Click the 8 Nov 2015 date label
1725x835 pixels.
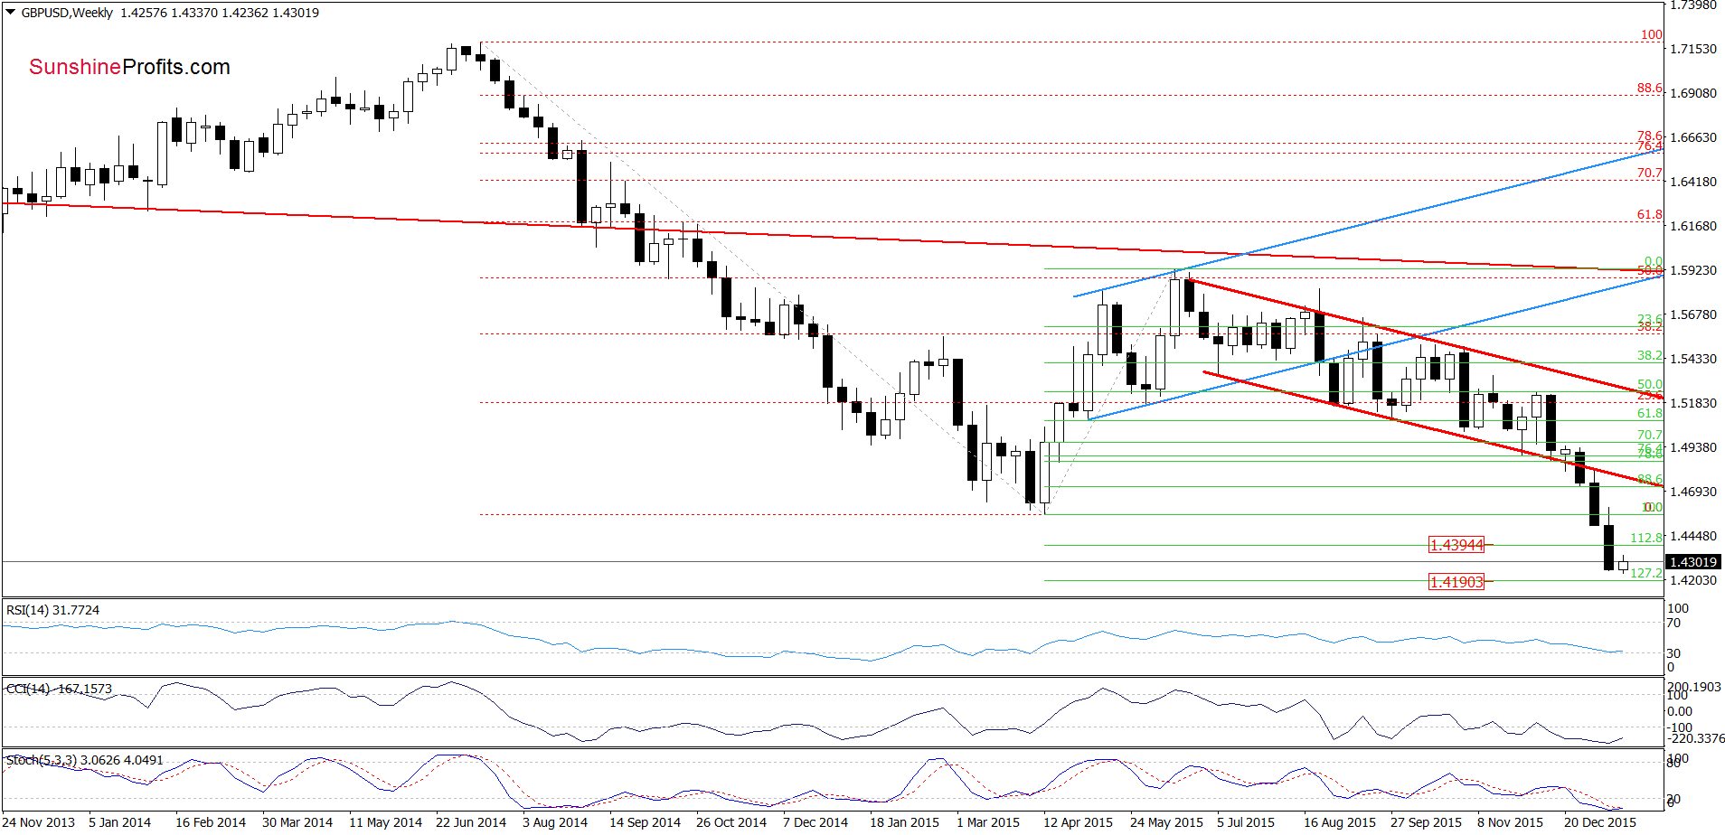pos(1510,822)
